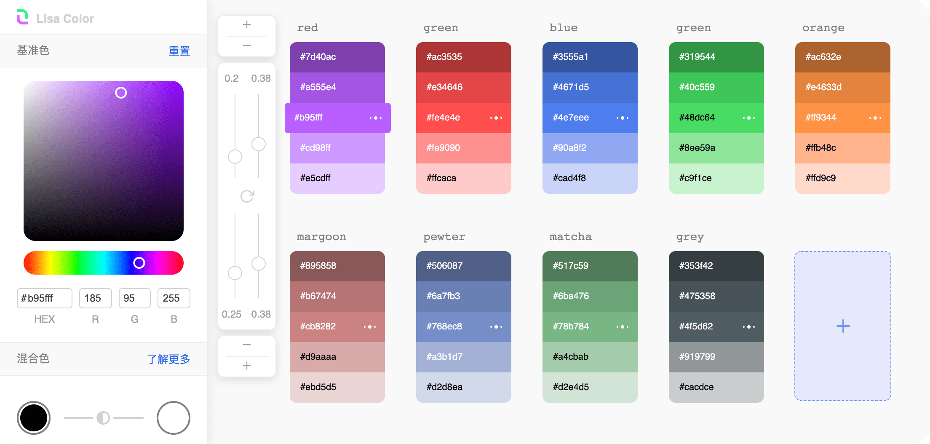Click the half-circle contrast icon in mix slider
The image size is (930, 444).
[103, 418]
